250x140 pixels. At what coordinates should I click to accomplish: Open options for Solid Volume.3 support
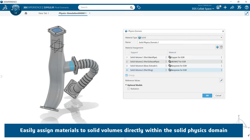tap(166, 70)
